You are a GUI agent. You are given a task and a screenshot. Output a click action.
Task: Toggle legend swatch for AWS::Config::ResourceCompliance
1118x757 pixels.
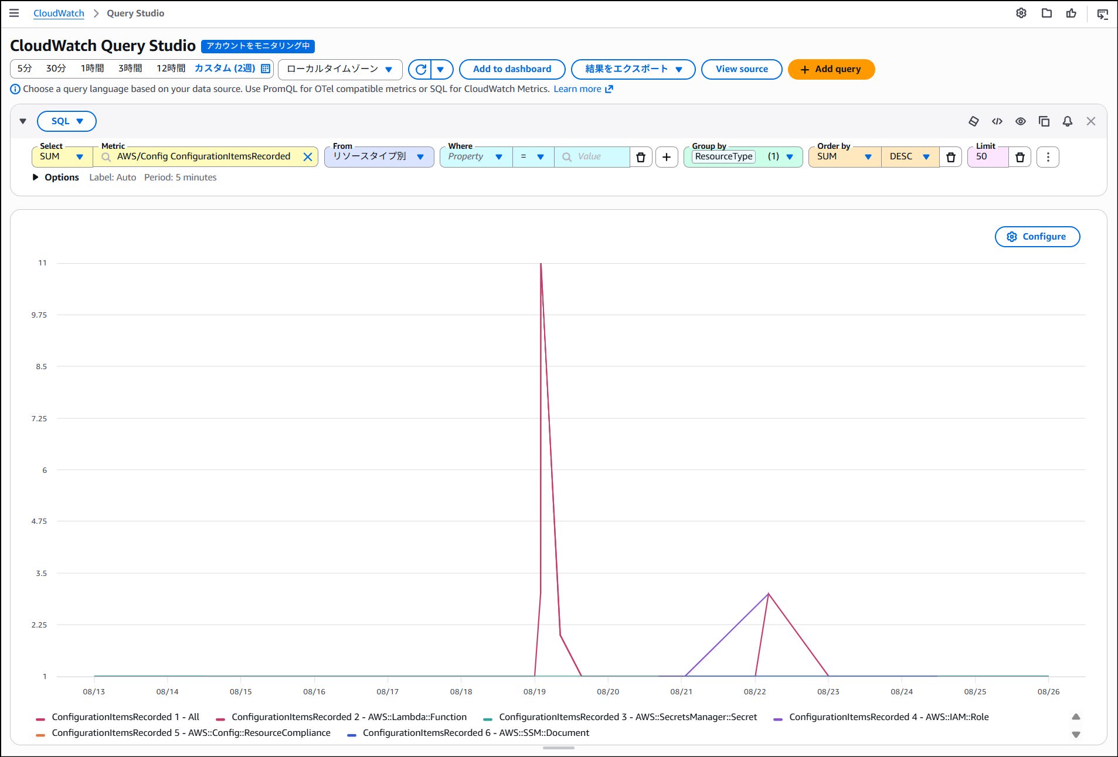click(40, 735)
